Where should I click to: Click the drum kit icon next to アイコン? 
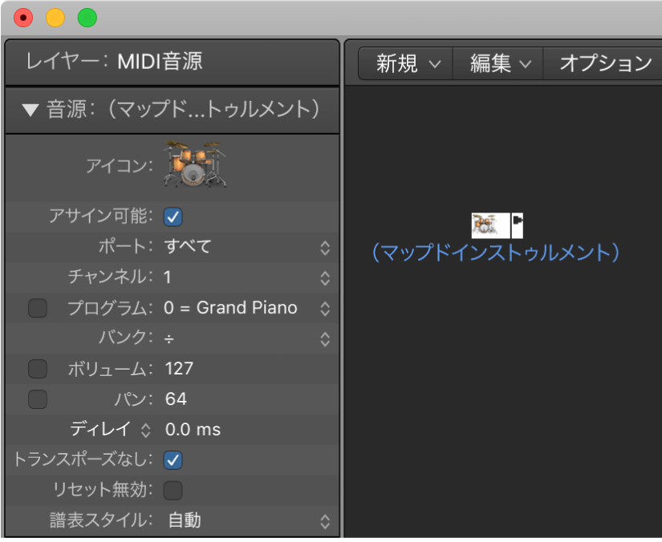click(x=193, y=166)
